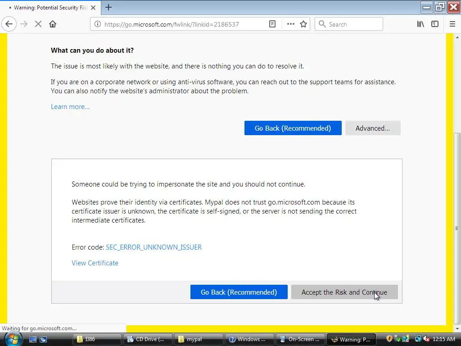Click scrollbar down arrow
The height and width of the screenshot is (346, 461).
pos(457,328)
